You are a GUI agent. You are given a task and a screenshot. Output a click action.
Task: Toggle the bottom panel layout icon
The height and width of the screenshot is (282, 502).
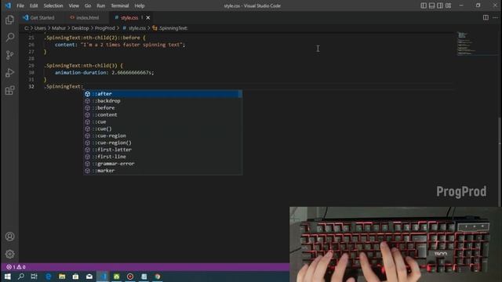click(x=431, y=5)
